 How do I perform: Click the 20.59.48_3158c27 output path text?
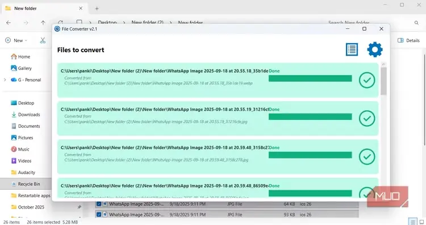click(x=164, y=148)
